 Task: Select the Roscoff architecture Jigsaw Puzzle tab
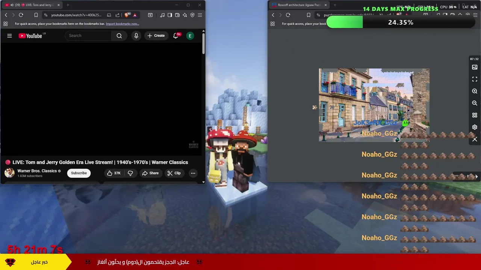[x=299, y=5]
